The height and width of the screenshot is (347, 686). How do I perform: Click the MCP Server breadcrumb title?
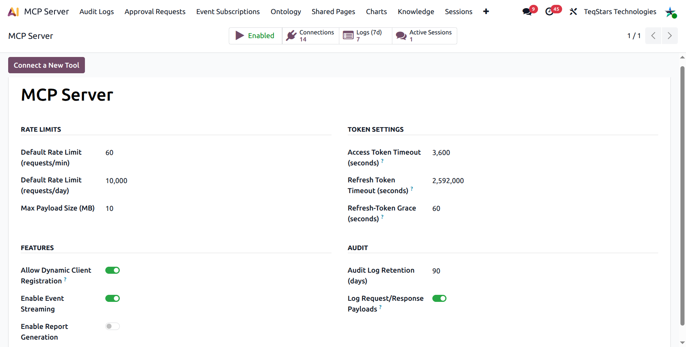pos(31,36)
